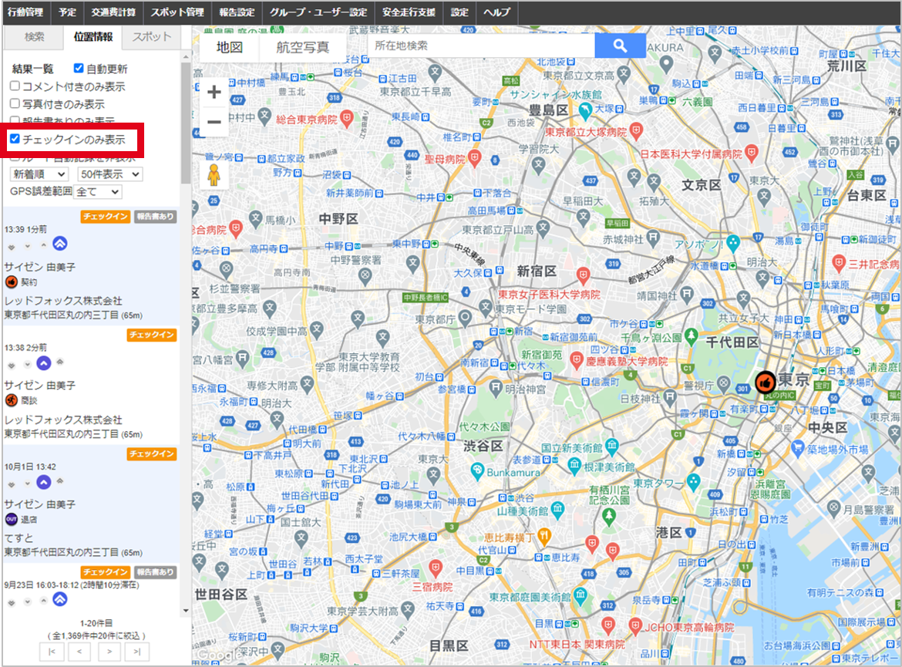Open 交通費計算 in the top menu
Viewport: 902px width, 667px height.
click(x=113, y=12)
